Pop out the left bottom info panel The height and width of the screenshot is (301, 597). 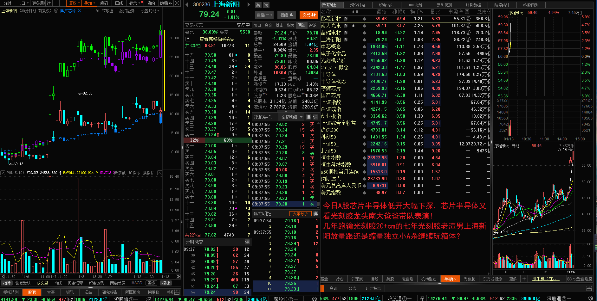[x=177, y=292]
